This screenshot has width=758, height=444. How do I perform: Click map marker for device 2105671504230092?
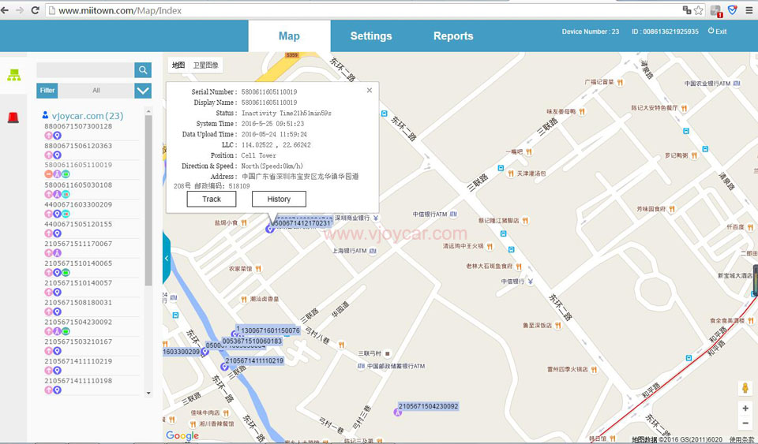[398, 412]
